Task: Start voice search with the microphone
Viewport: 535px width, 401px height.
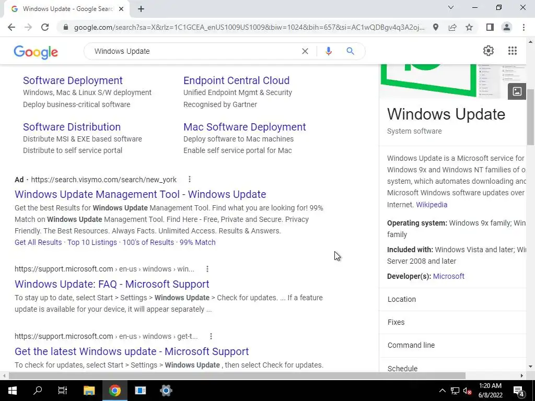Action: [x=329, y=51]
